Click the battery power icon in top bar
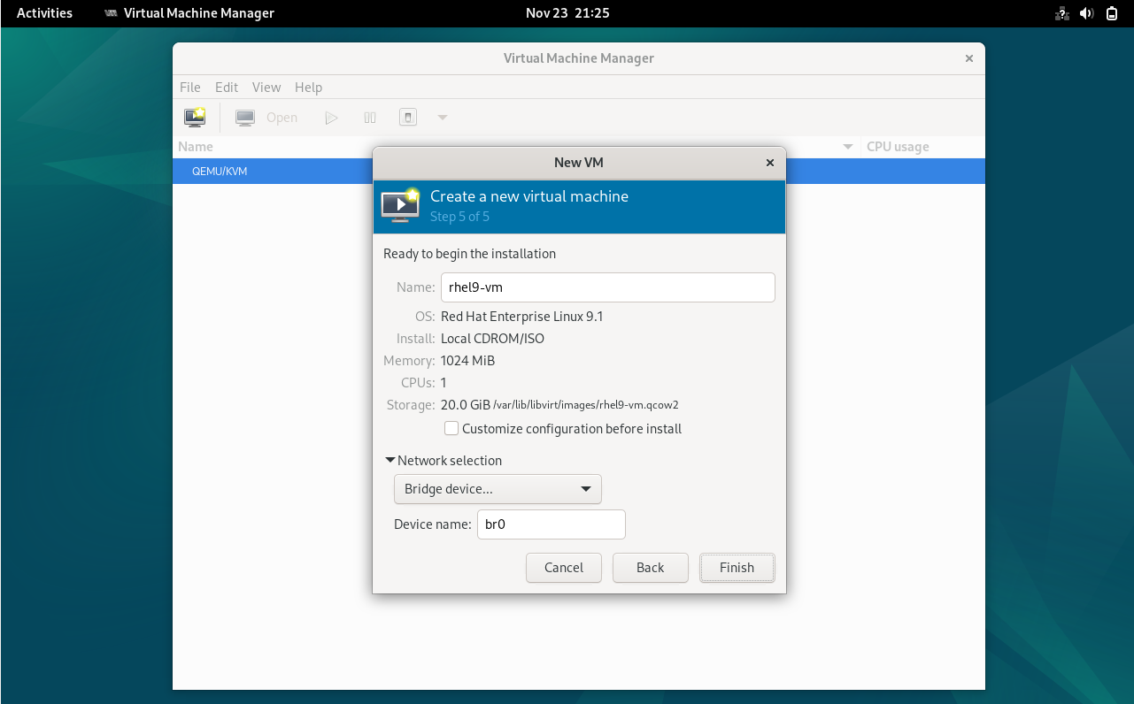Screen dimensions: 1134x704 pos(1112,13)
